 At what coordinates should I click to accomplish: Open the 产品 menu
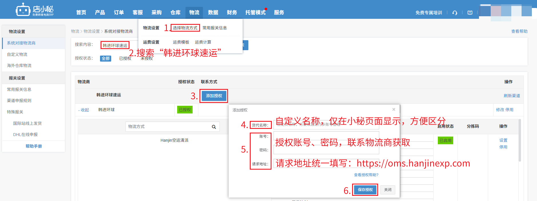click(x=100, y=13)
